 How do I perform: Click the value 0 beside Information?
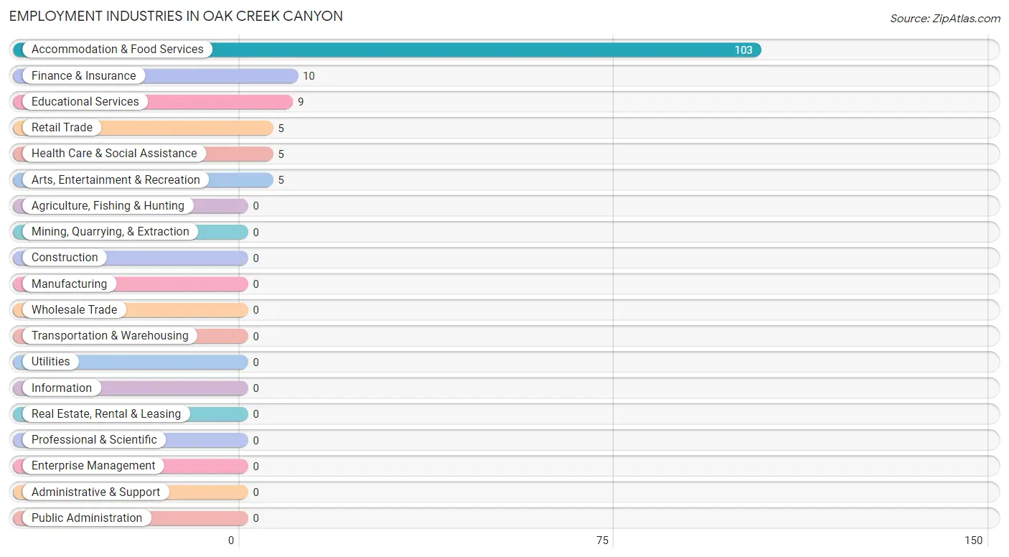[255, 388]
